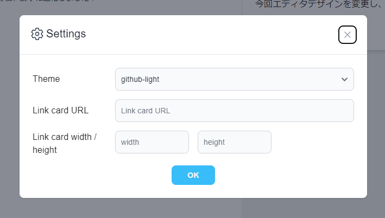
Task: Click the Link card URL label
Action: click(x=60, y=111)
